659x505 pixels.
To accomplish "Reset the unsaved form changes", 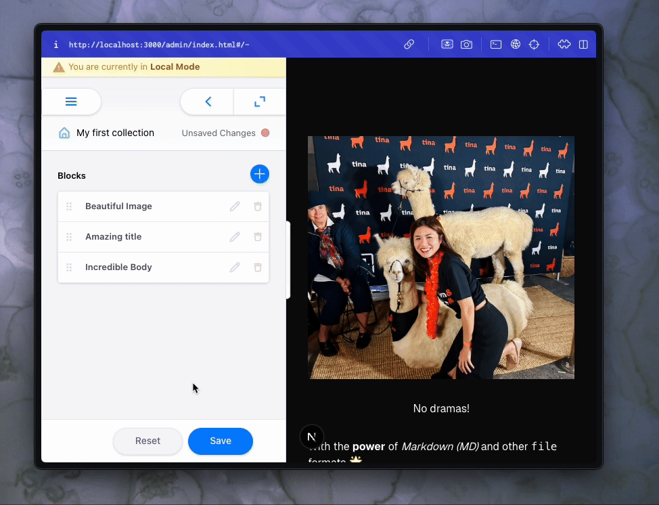I will [x=147, y=441].
